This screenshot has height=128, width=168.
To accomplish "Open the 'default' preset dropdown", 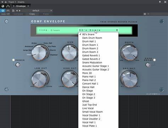I will (38, 11).
